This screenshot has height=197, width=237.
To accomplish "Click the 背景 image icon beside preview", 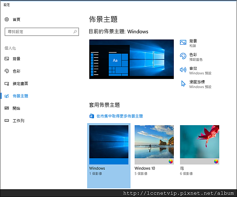I will [183, 42].
